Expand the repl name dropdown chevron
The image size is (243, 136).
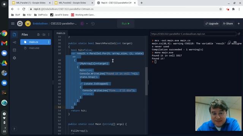tap(87, 23)
